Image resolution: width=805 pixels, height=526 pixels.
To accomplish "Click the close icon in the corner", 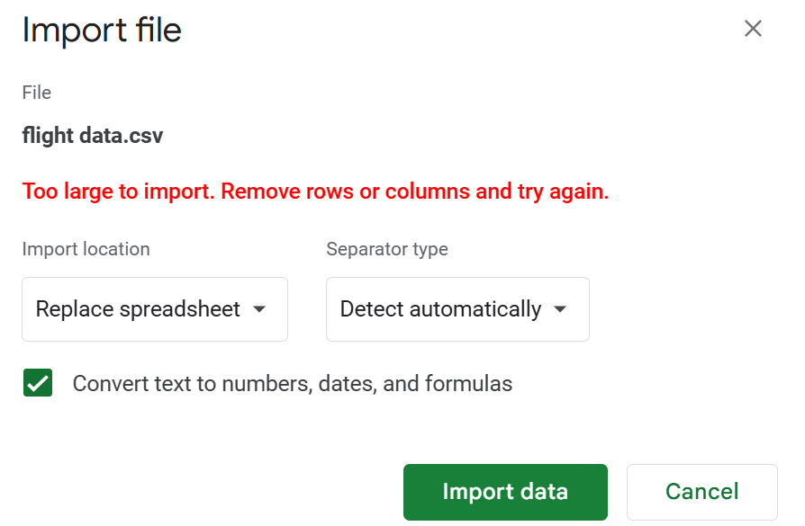I will [753, 28].
